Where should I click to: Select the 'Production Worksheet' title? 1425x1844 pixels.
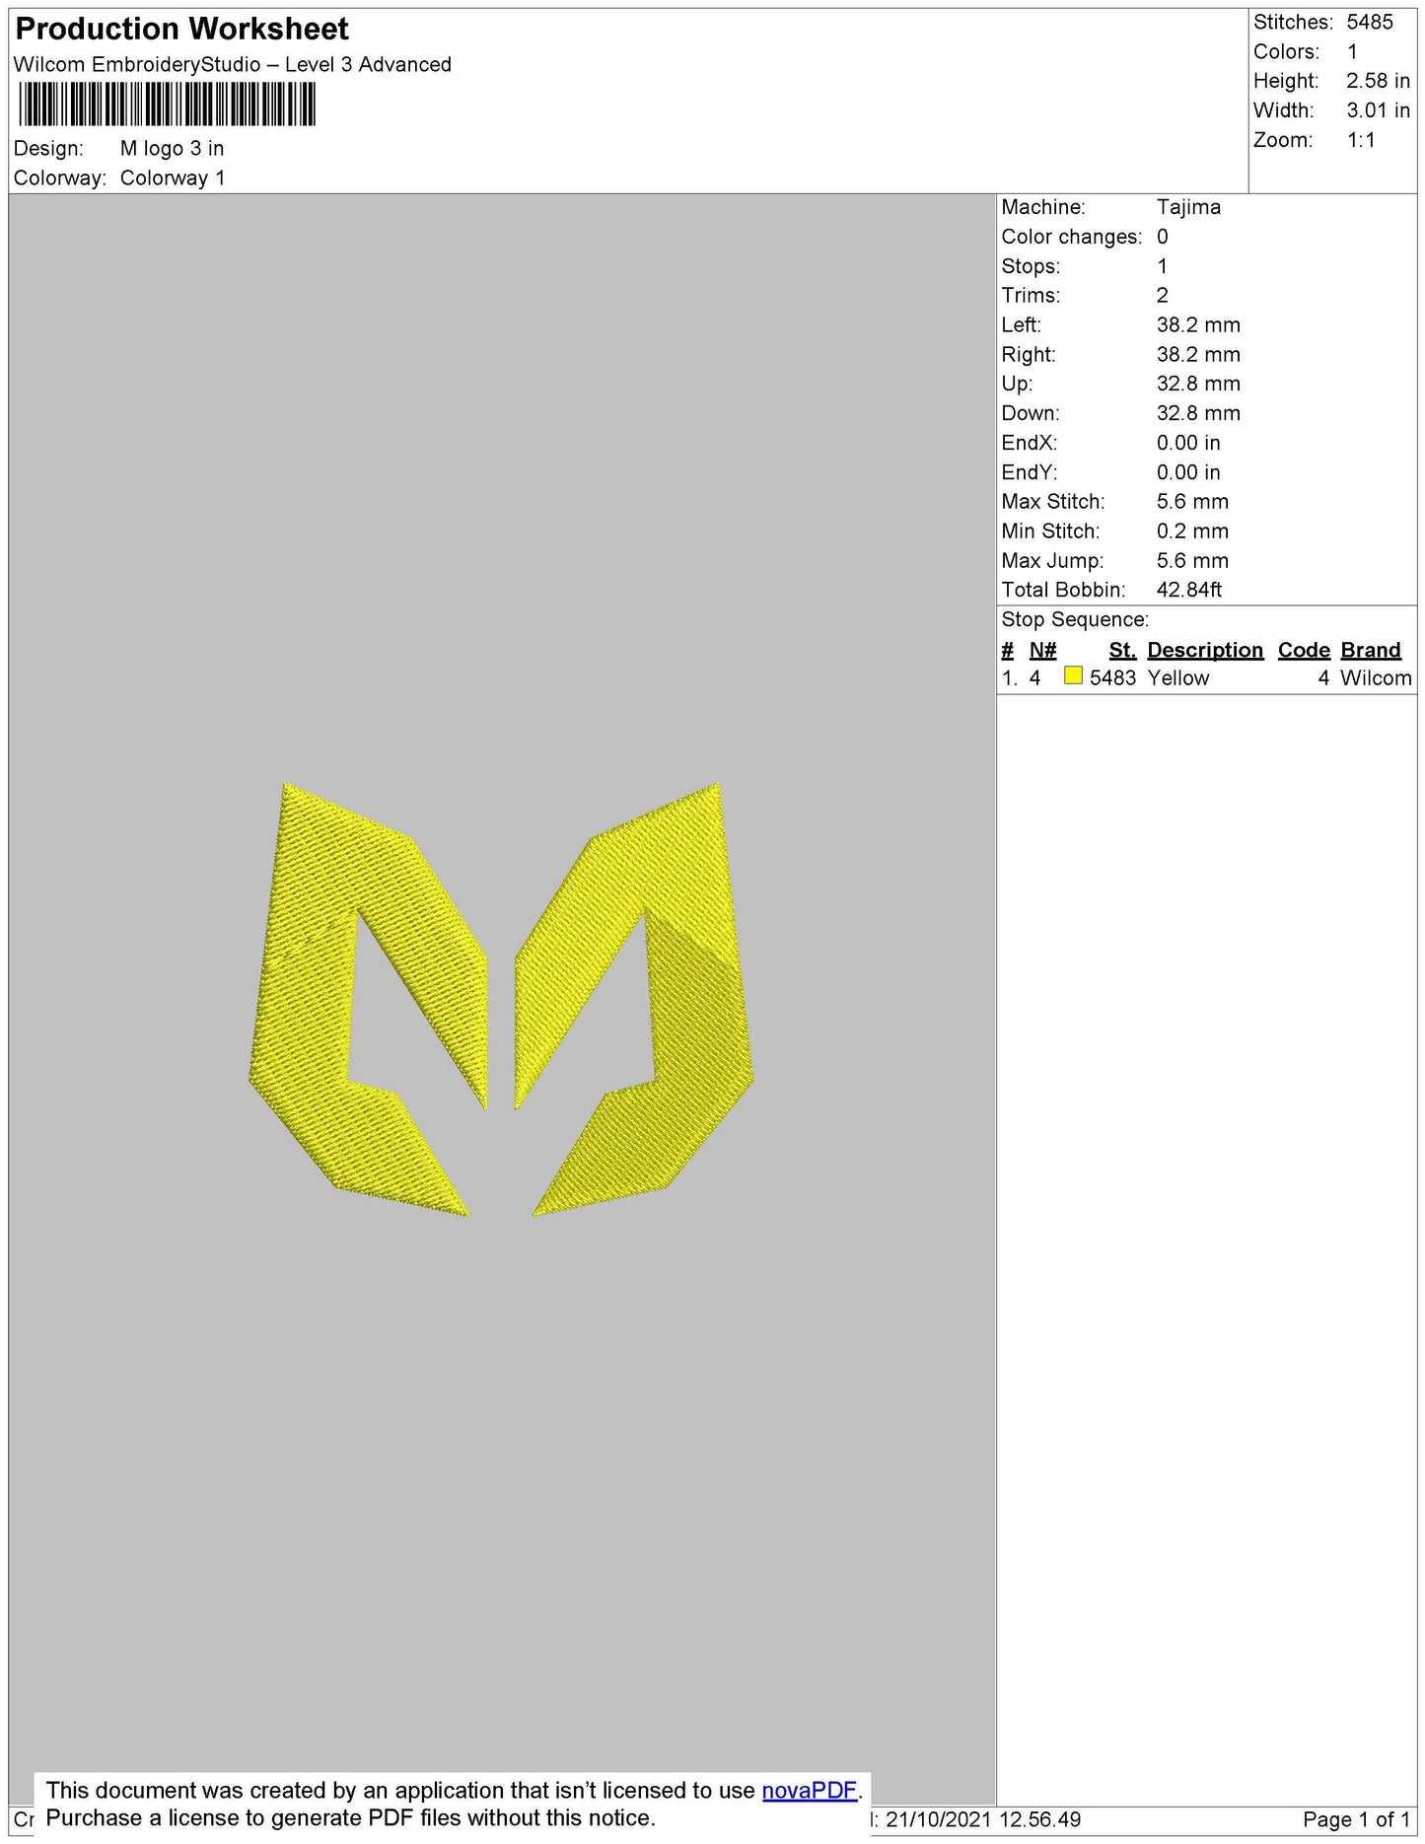[182, 29]
